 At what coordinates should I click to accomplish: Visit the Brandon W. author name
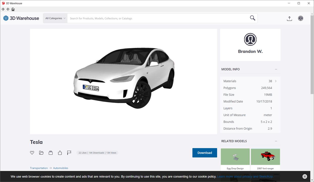tap(250, 51)
